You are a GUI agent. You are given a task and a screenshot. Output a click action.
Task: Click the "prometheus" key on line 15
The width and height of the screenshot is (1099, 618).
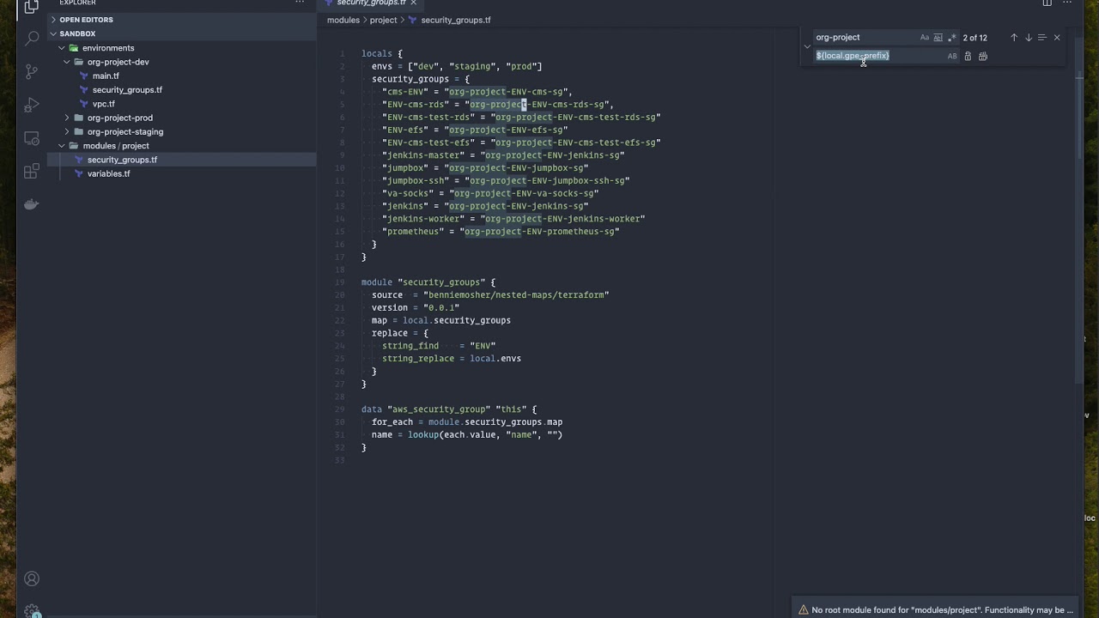point(413,232)
